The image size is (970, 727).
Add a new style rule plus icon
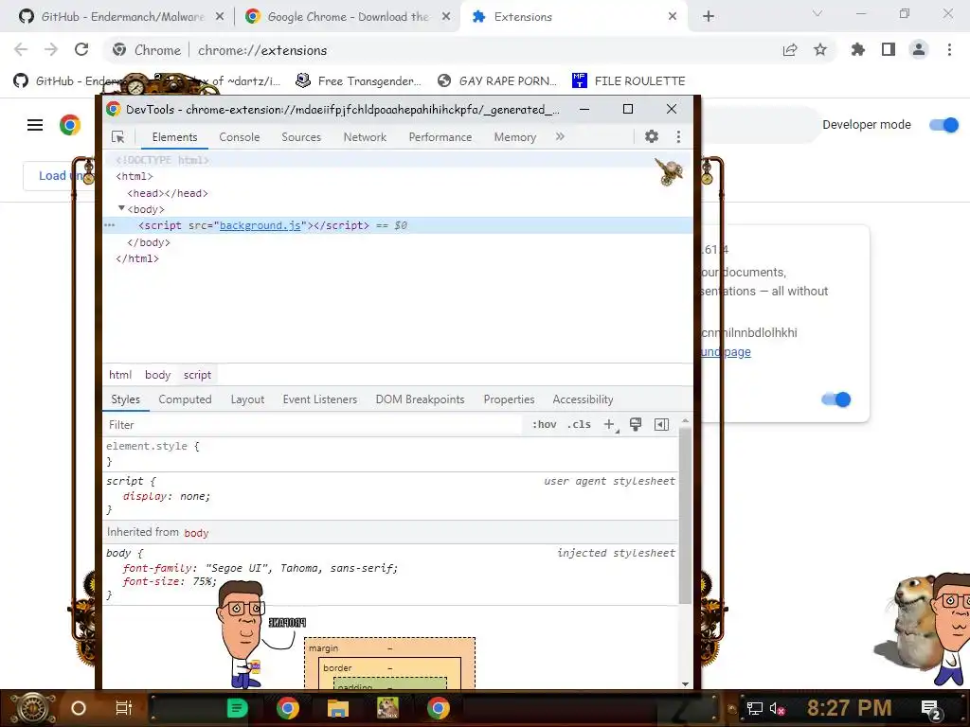point(610,425)
